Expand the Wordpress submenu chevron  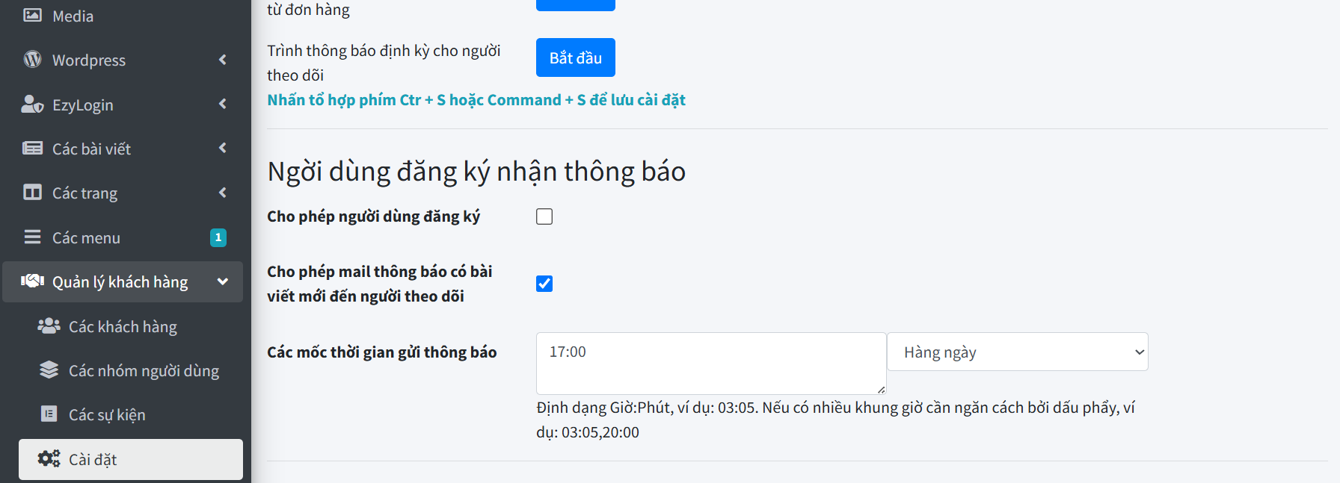click(222, 60)
